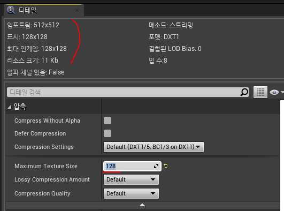This screenshot has width=284, height=211.
Task: Enable Defer Compression checkbox
Action: pos(108,133)
